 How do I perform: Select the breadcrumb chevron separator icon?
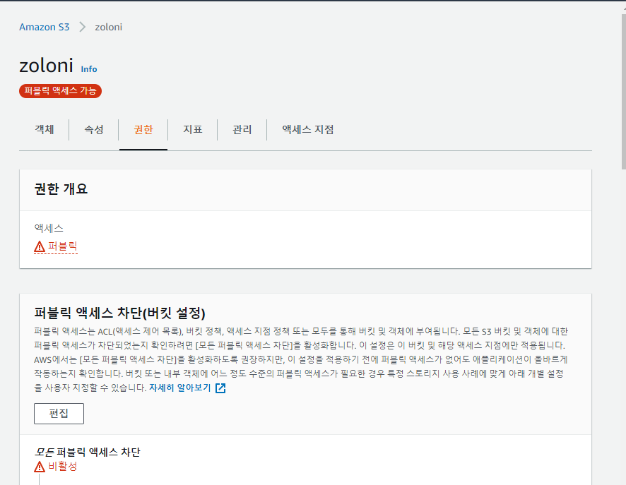82,27
